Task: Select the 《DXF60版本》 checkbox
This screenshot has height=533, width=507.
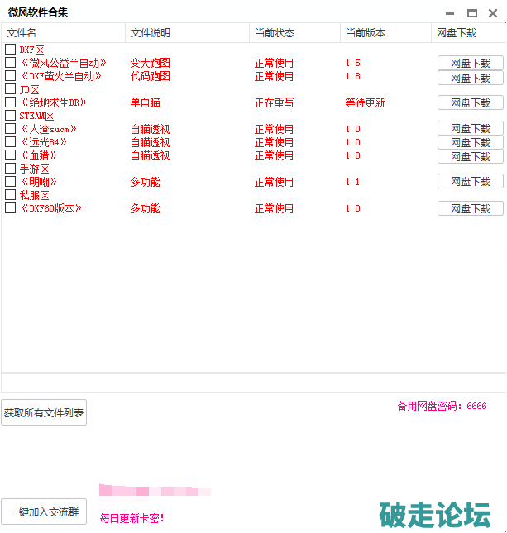Action: click(11, 208)
